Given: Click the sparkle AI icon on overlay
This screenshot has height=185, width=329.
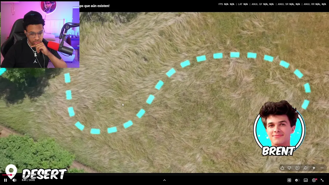Looking at the screenshot, I should point(314,168).
